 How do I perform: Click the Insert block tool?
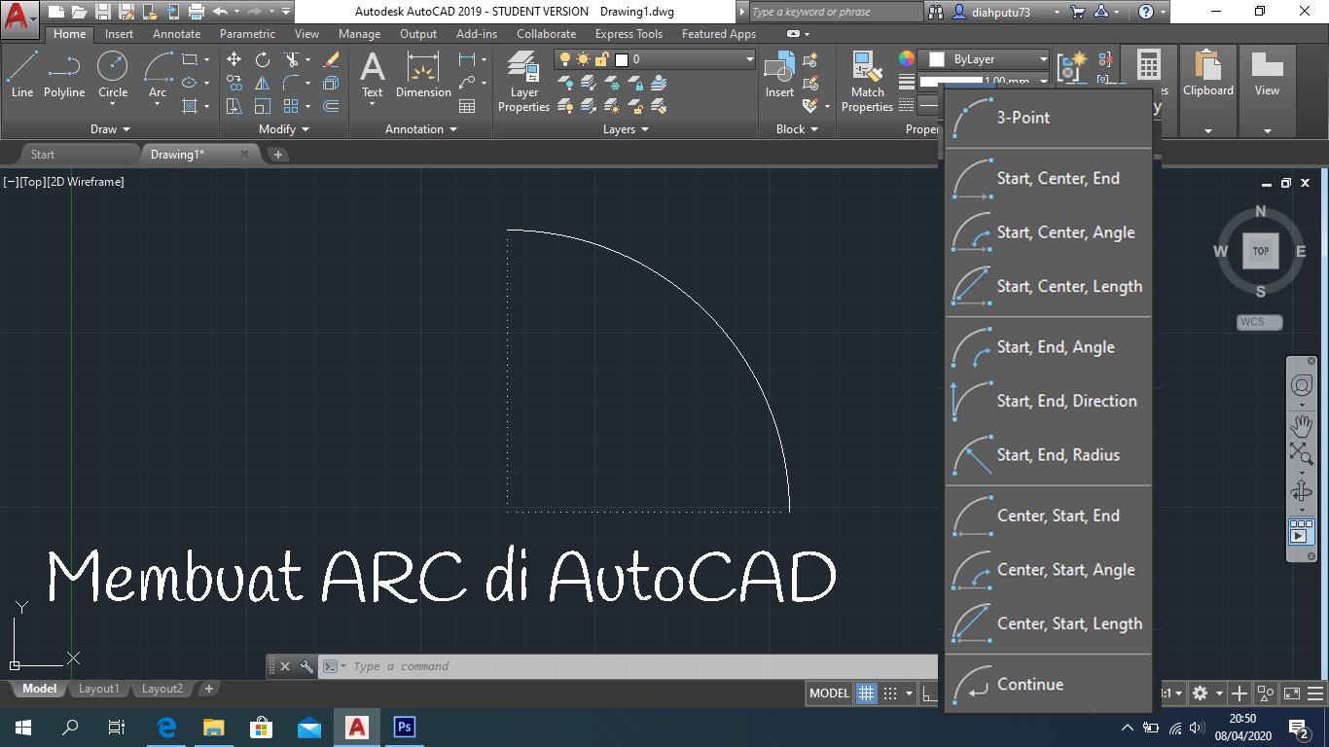pyautogui.click(x=779, y=75)
